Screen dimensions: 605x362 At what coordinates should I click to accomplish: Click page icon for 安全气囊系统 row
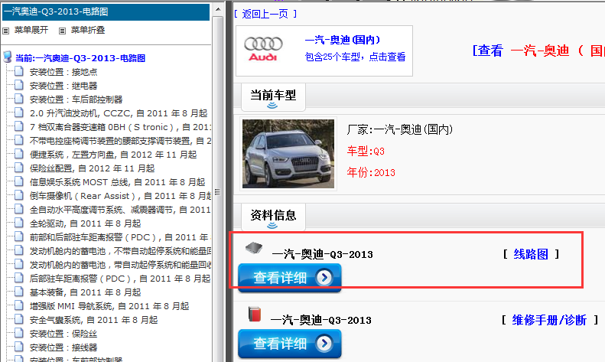pos(19,320)
